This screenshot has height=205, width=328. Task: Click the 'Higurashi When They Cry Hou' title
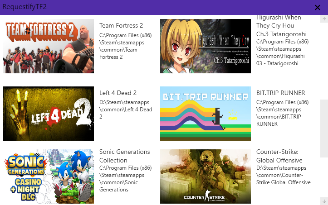pyautogui.click(x=281, y=25)
